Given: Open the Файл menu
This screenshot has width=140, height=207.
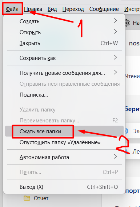Looking at the screenshot, I should (12, 9).
